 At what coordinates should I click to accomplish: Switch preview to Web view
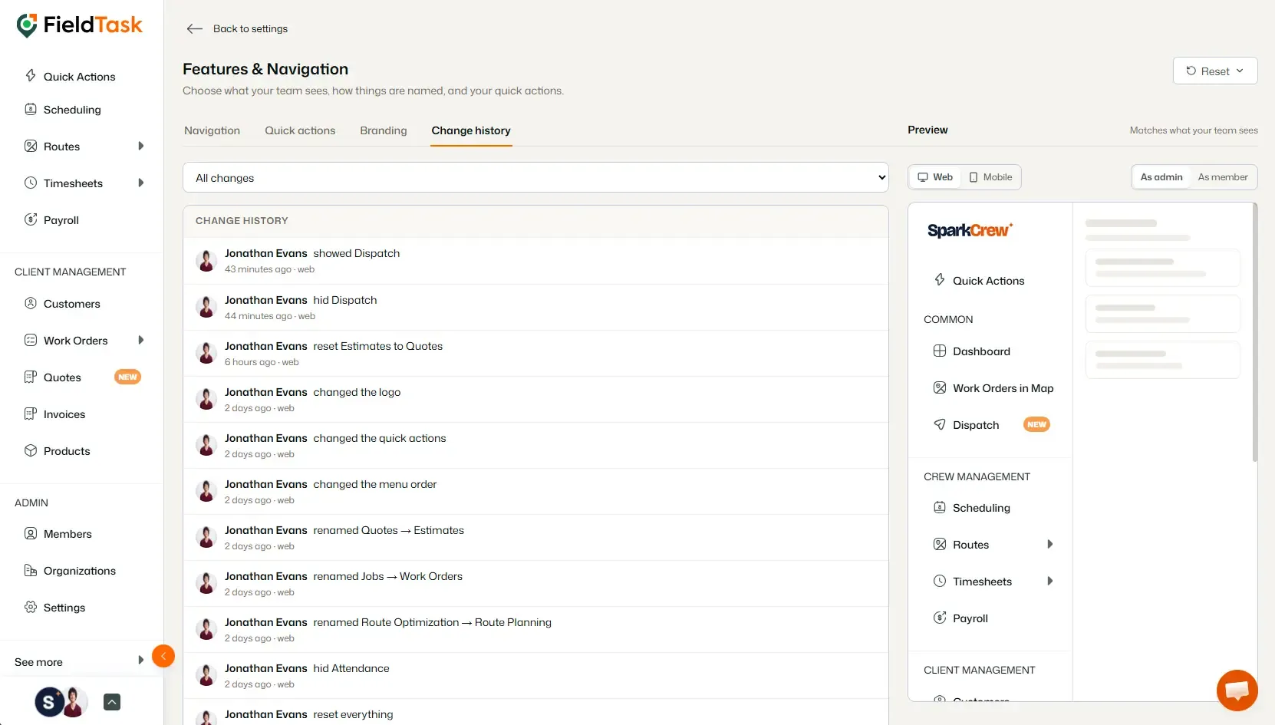coord(935,177)
